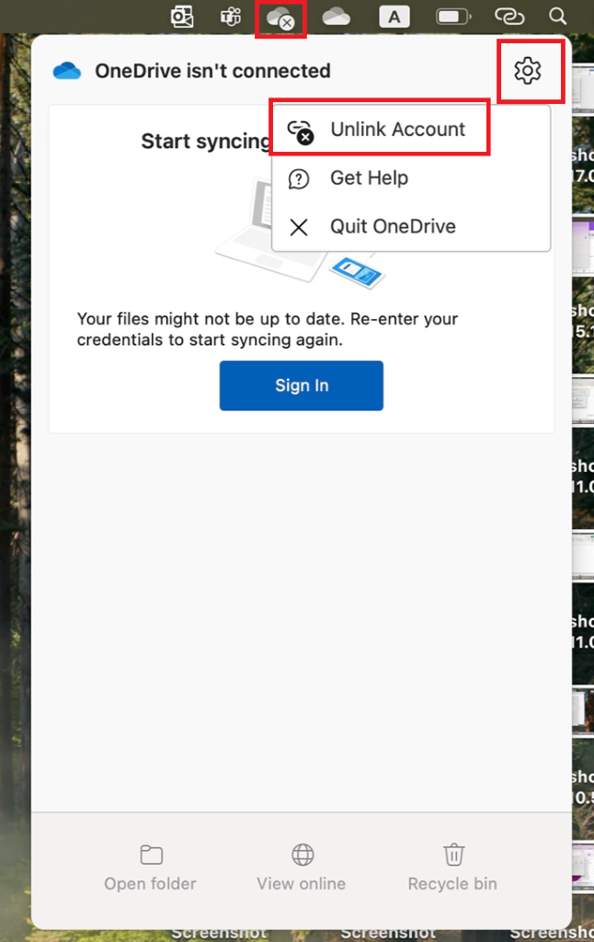594x942 pixels.
Task: Open Outlook from the menu bar
Action: point(181,16)
